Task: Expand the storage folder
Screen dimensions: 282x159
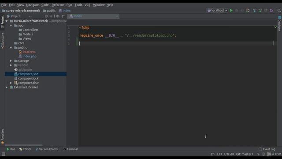Action: [x=11, y=61]
